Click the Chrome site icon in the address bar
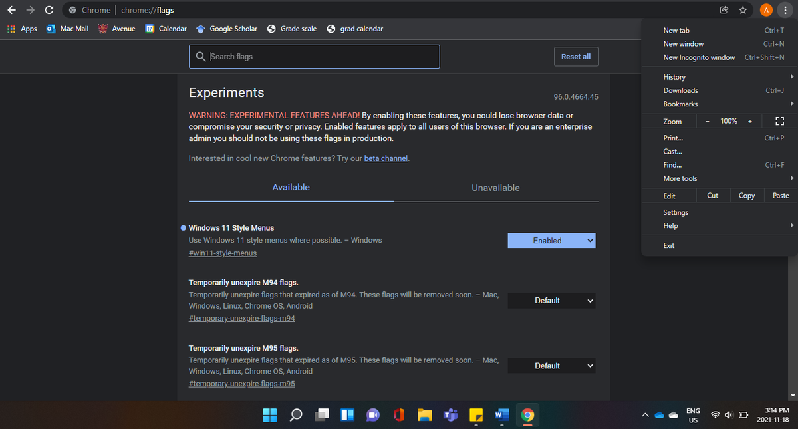The height and width of the screenshot is (429, 798). [x=73, y=9]
